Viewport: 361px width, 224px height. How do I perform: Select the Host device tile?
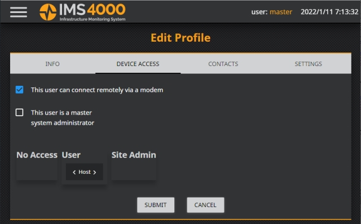(85, 172)
